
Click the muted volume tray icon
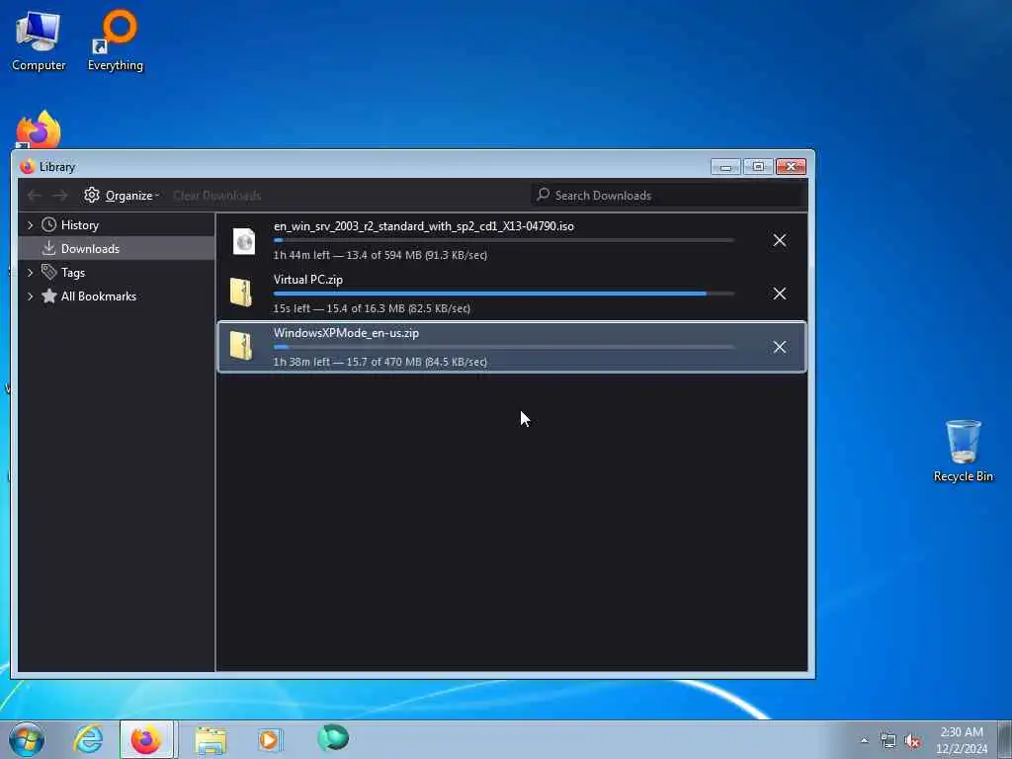click(912, 741)
